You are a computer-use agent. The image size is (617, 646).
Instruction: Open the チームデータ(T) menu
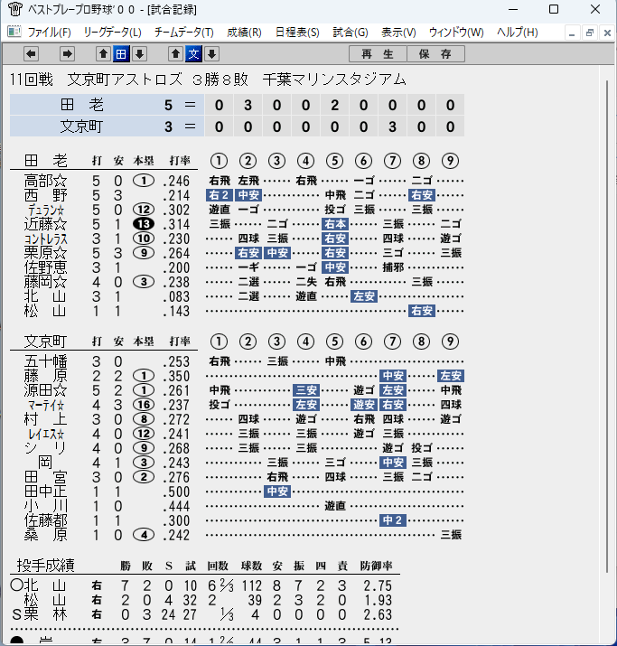(x=183, y=33)
